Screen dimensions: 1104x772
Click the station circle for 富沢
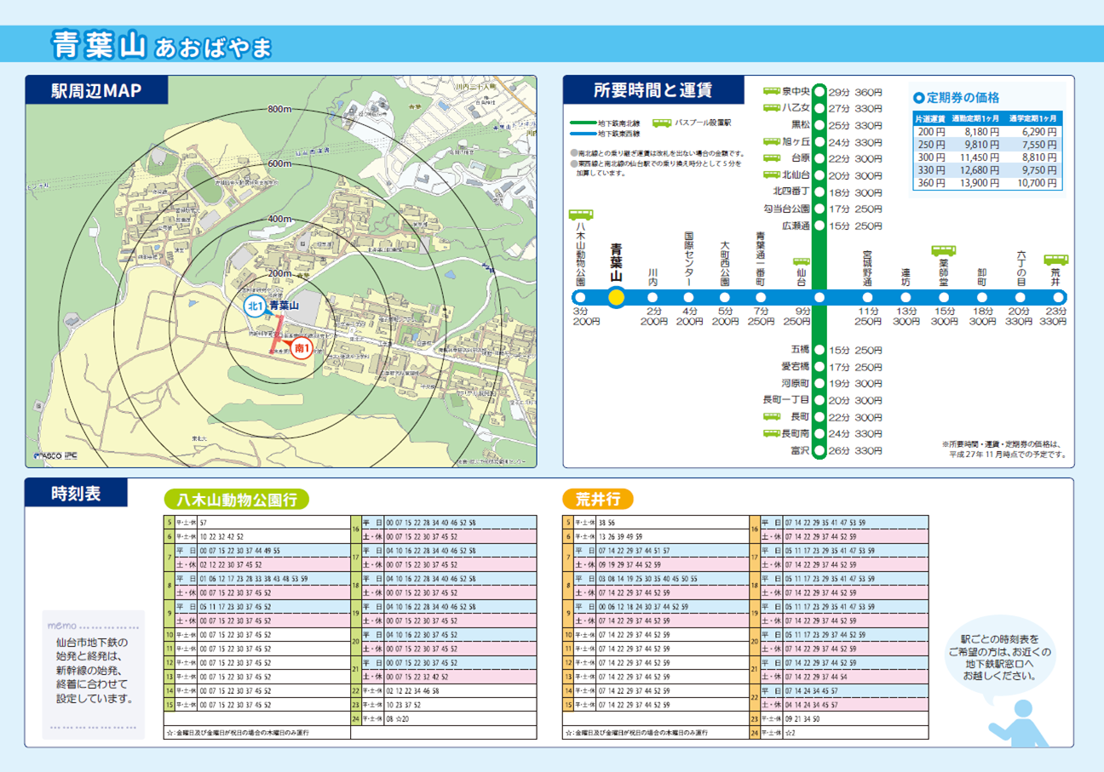pyautogui.click(x=819, y=450)
